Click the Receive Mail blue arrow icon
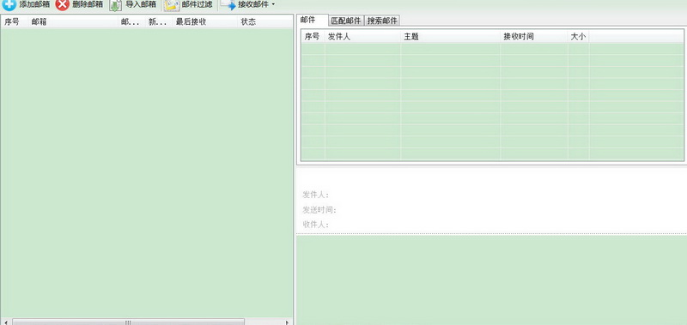The height and width of the screenshot is (325, 687). point(228,5)
